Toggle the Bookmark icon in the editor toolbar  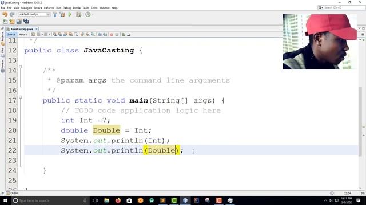point(93,35)
